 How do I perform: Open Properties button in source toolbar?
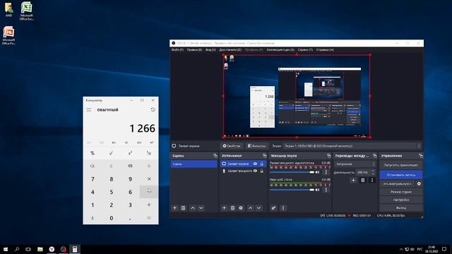coord(232,146)
